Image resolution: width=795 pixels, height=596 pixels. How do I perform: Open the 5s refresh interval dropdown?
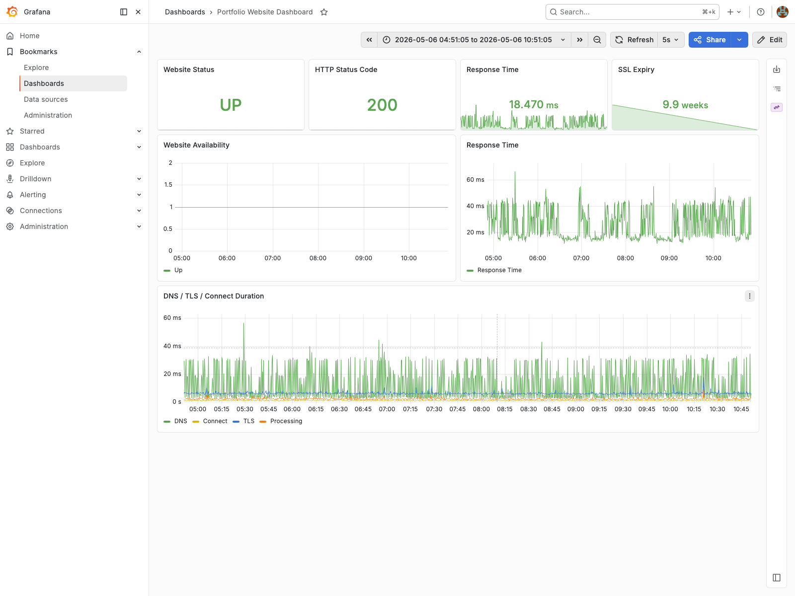671,40
